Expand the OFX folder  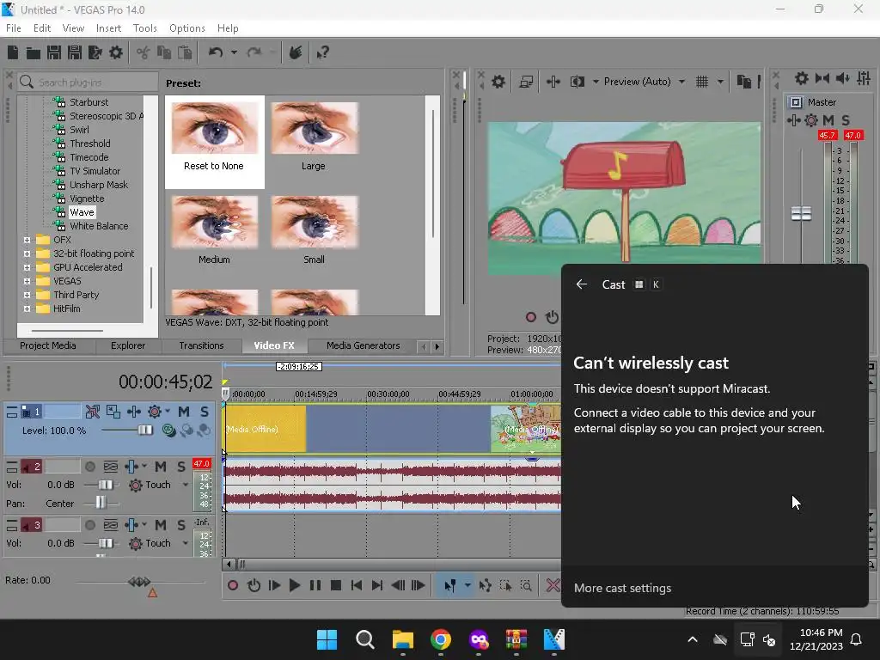[x=27, y=240]
